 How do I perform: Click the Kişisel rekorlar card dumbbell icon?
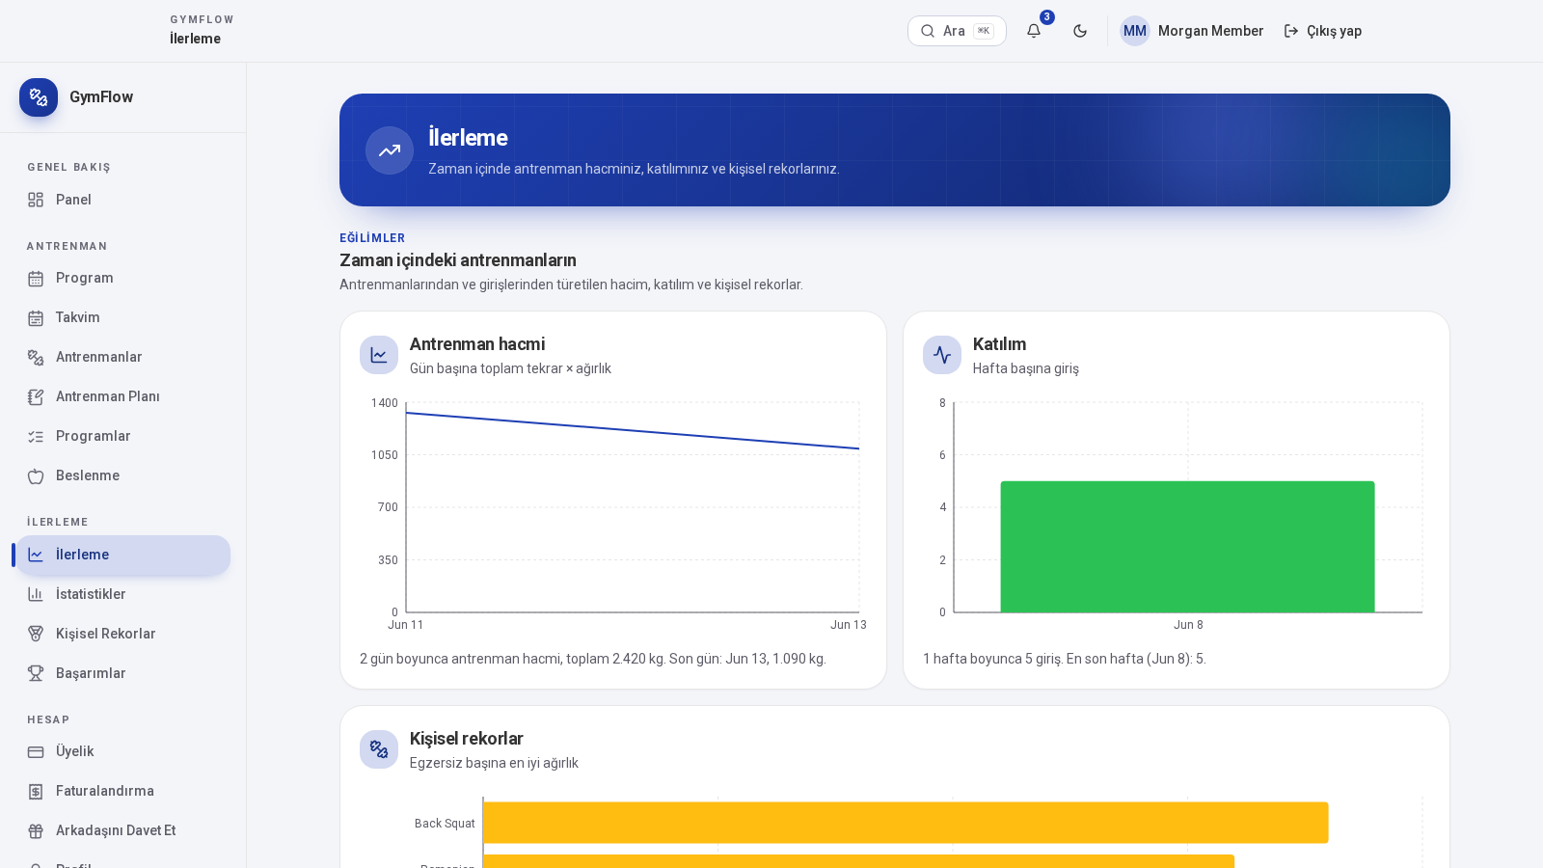(379, 749)
